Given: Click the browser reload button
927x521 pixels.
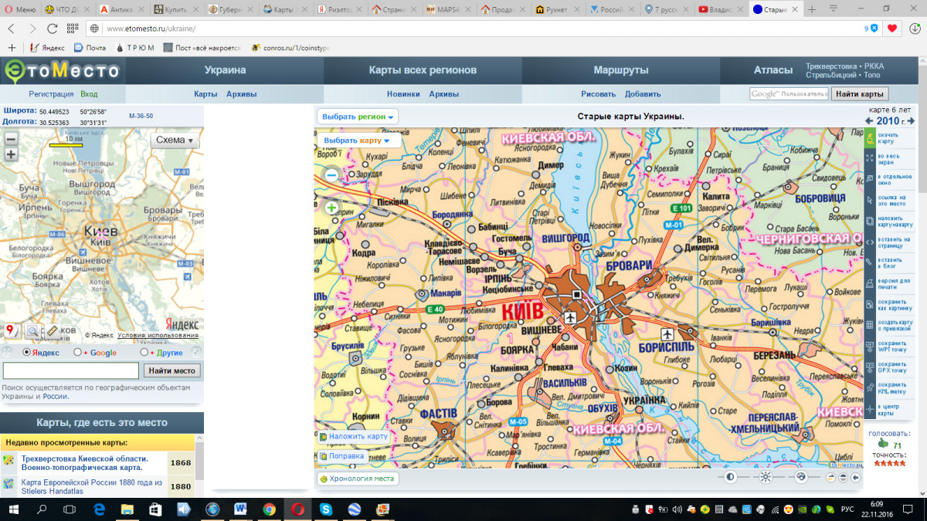Looking at the screenshot, I should click(x=52, y=28).
